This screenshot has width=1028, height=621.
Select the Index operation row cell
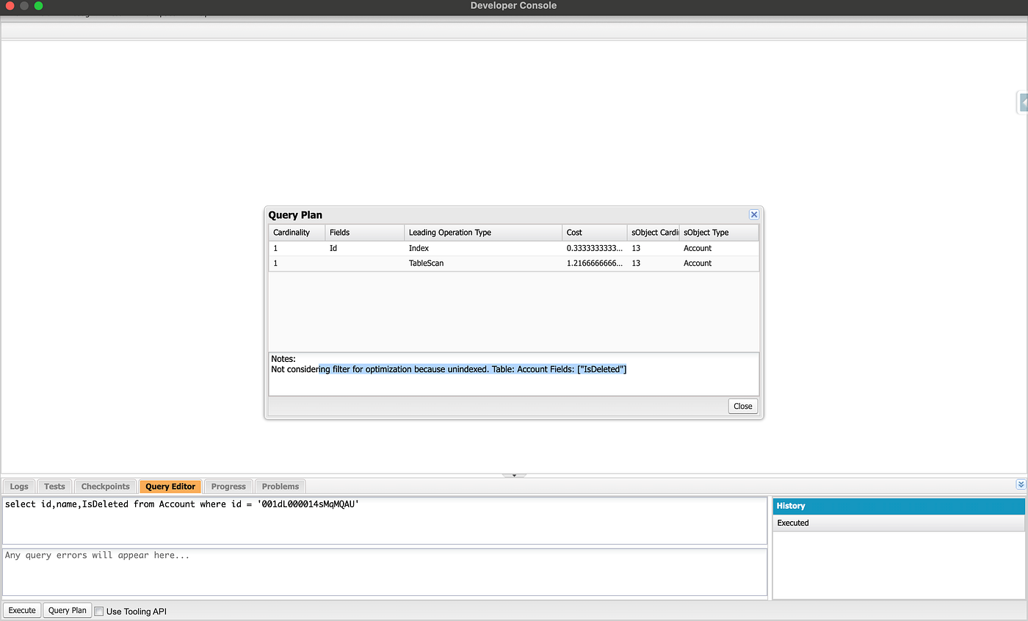pos(483,248)
